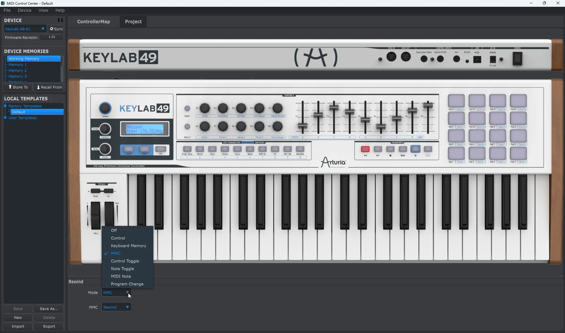Open the MMC dropdown showing Rewind
This screenshot has height=333, width=565.
[116, 307]
